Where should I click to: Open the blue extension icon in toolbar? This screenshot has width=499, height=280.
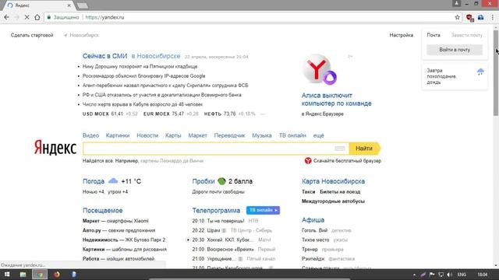coord(480,17)
